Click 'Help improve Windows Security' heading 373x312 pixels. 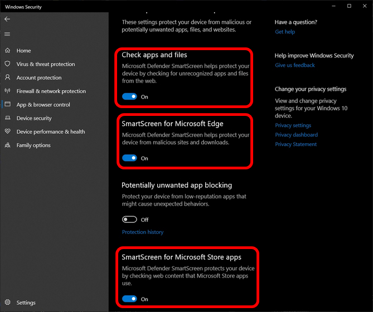314,56
